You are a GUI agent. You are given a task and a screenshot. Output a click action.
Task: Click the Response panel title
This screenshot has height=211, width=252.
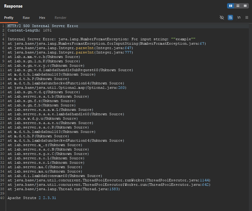[13, 6]
